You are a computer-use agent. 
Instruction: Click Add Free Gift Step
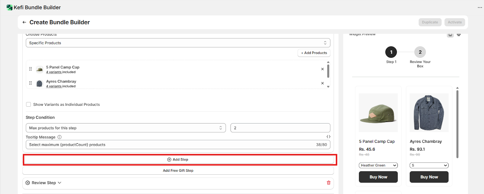178,171
